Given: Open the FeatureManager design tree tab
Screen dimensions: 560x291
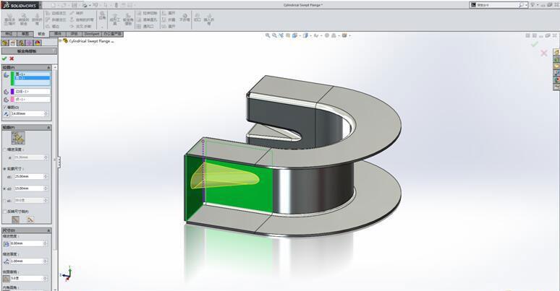Looking at the screenshot, I should 5,43.
